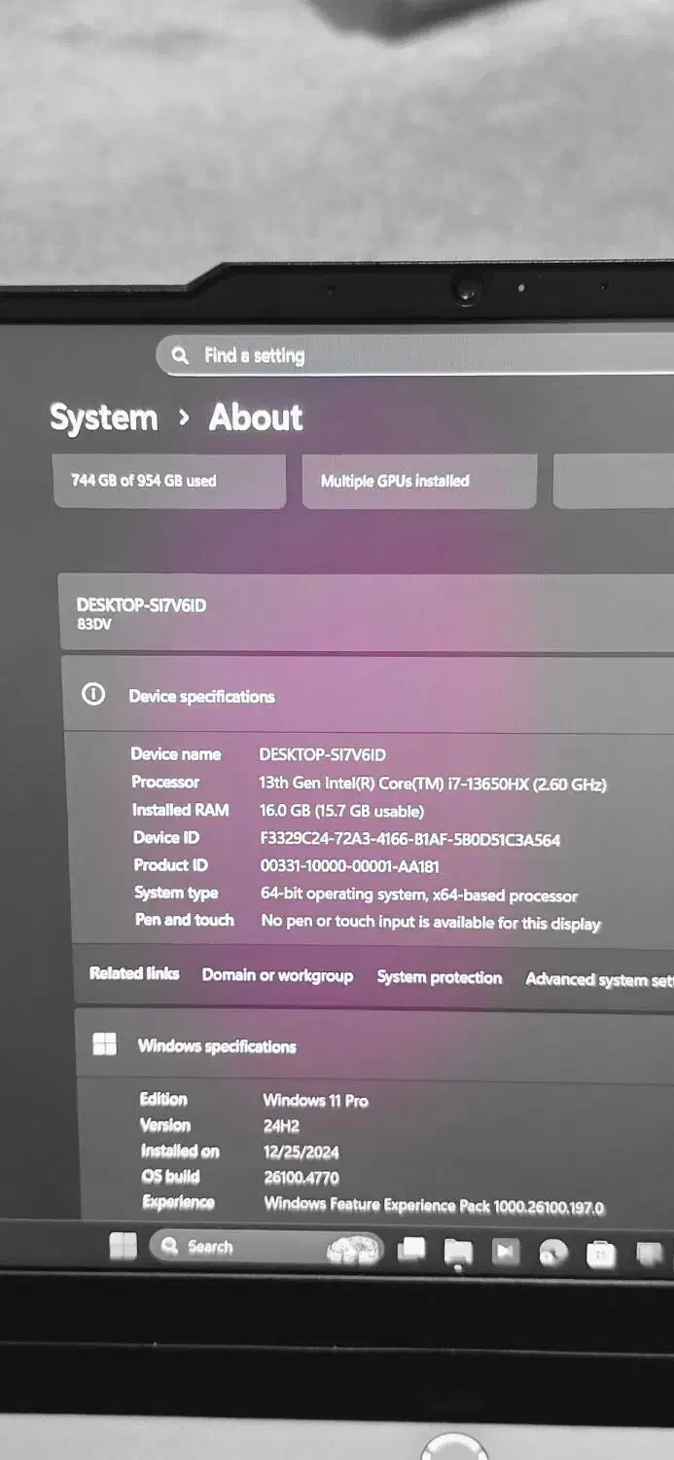Viewport: 674px width, 1460px height.
Task: Open the round browser icon in taskbar
Action: coord(553,1254)
